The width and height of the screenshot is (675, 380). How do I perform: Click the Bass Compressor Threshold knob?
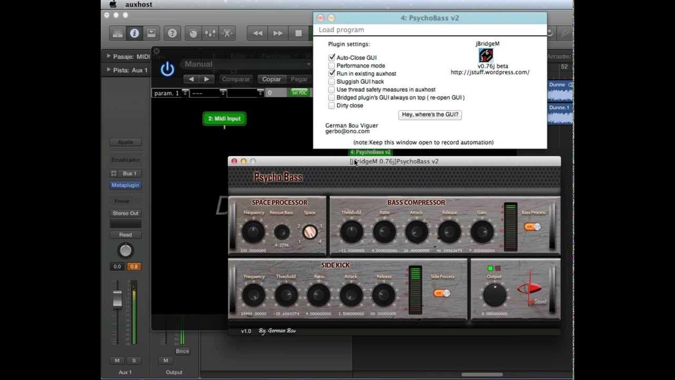(x=351, y=232)
